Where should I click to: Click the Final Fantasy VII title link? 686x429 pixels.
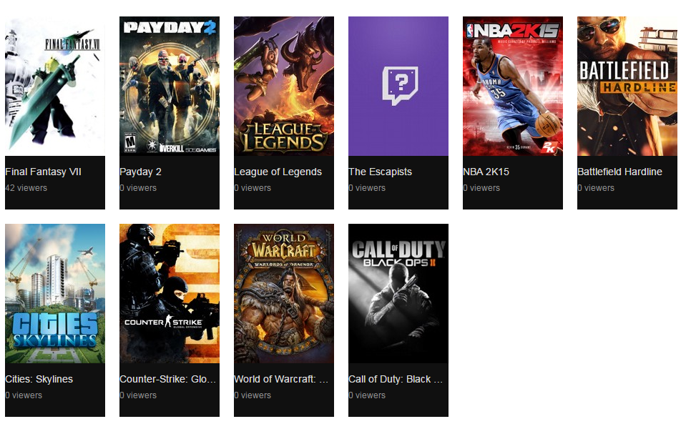(x=44, y=172)
